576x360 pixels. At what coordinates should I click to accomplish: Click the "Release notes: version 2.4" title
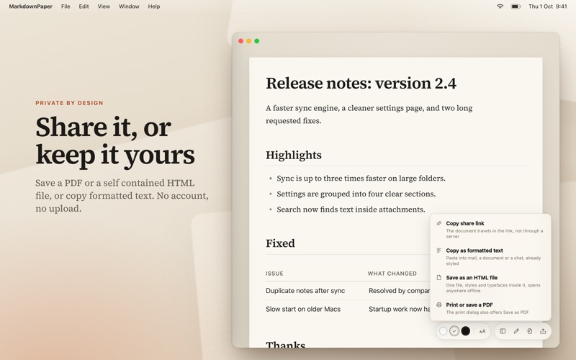361,84
